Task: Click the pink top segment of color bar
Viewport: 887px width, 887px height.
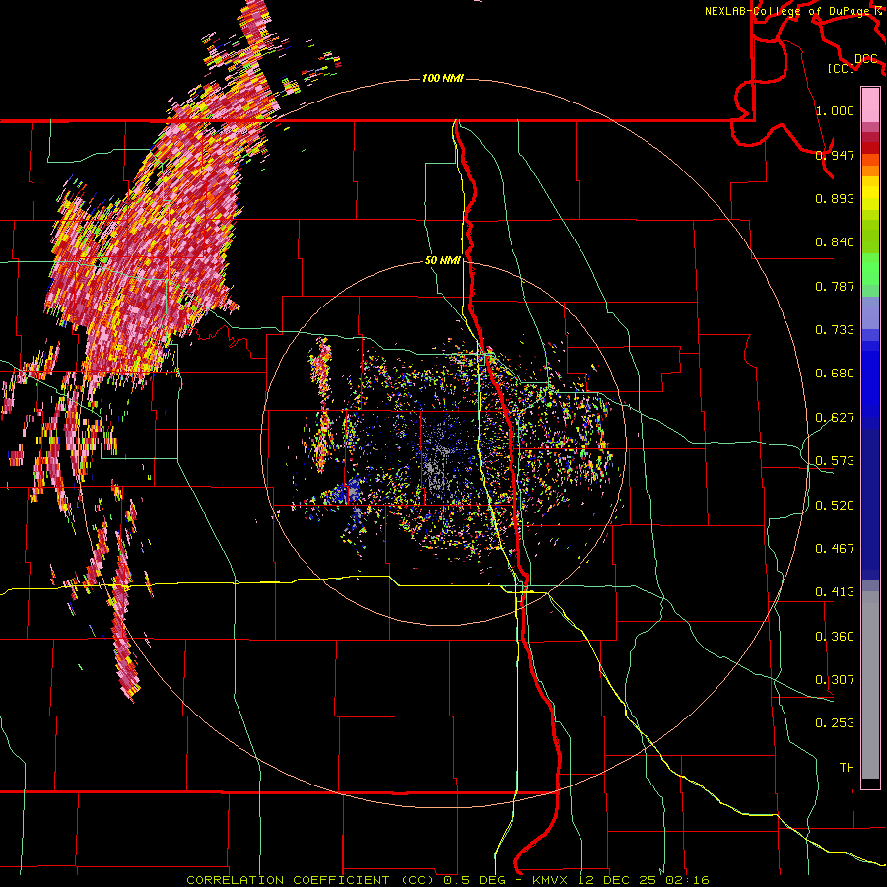Action: tap(870, 105)
